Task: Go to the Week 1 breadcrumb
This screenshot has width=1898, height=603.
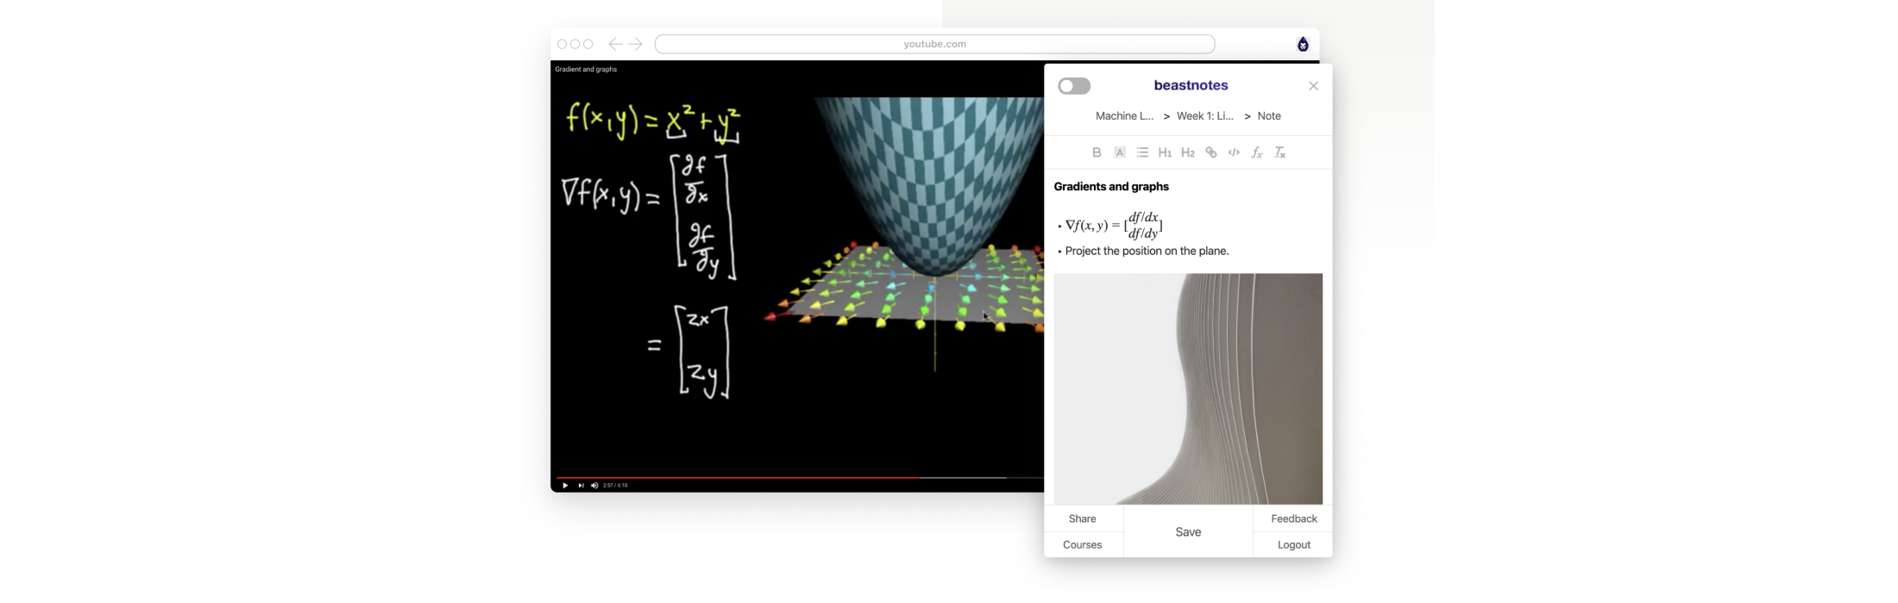Action: click(1204, 116)
